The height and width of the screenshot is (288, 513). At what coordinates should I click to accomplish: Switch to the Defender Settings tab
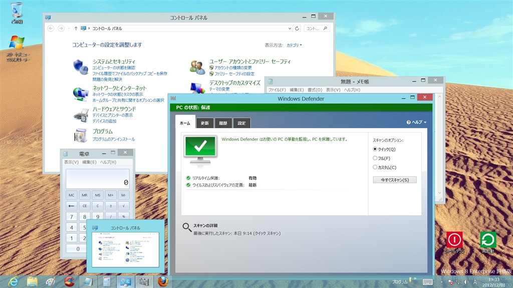[x=242, y=123]
